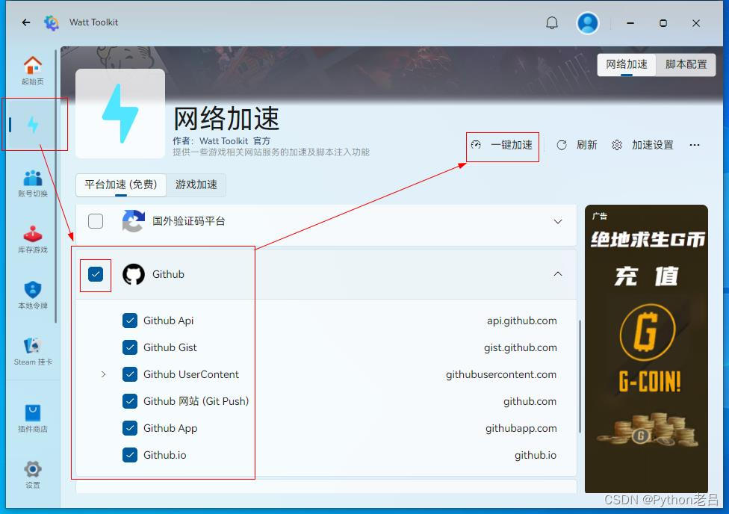Viewport: 729px width, 514px height.
Task: Click the 网络加速 page heading
Action: tap(226, 118)
